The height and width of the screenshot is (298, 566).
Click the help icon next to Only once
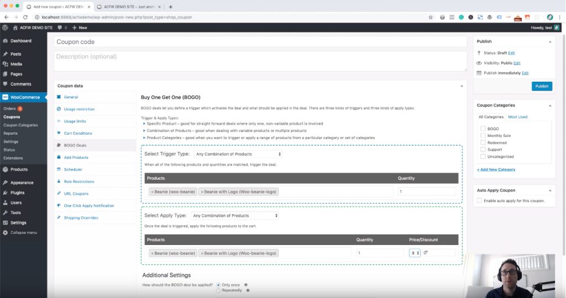point(246,285)
